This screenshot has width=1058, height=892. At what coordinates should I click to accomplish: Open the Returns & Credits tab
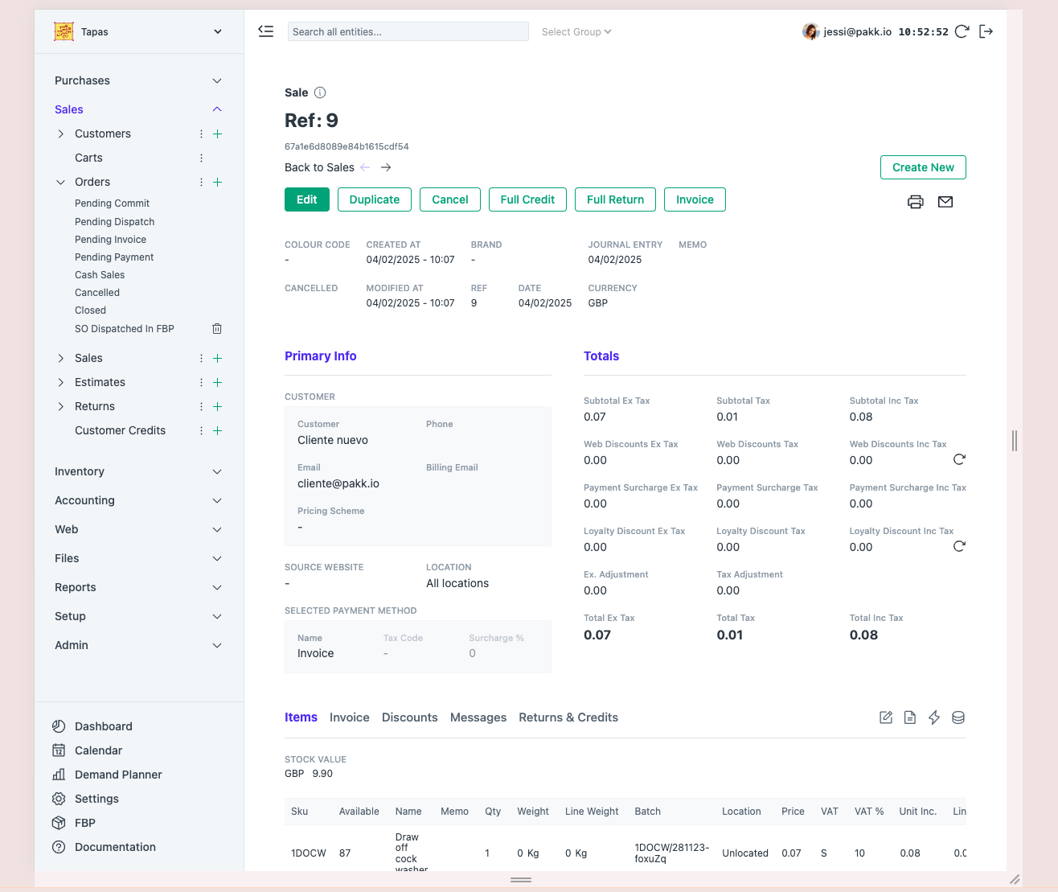(568, 717)
